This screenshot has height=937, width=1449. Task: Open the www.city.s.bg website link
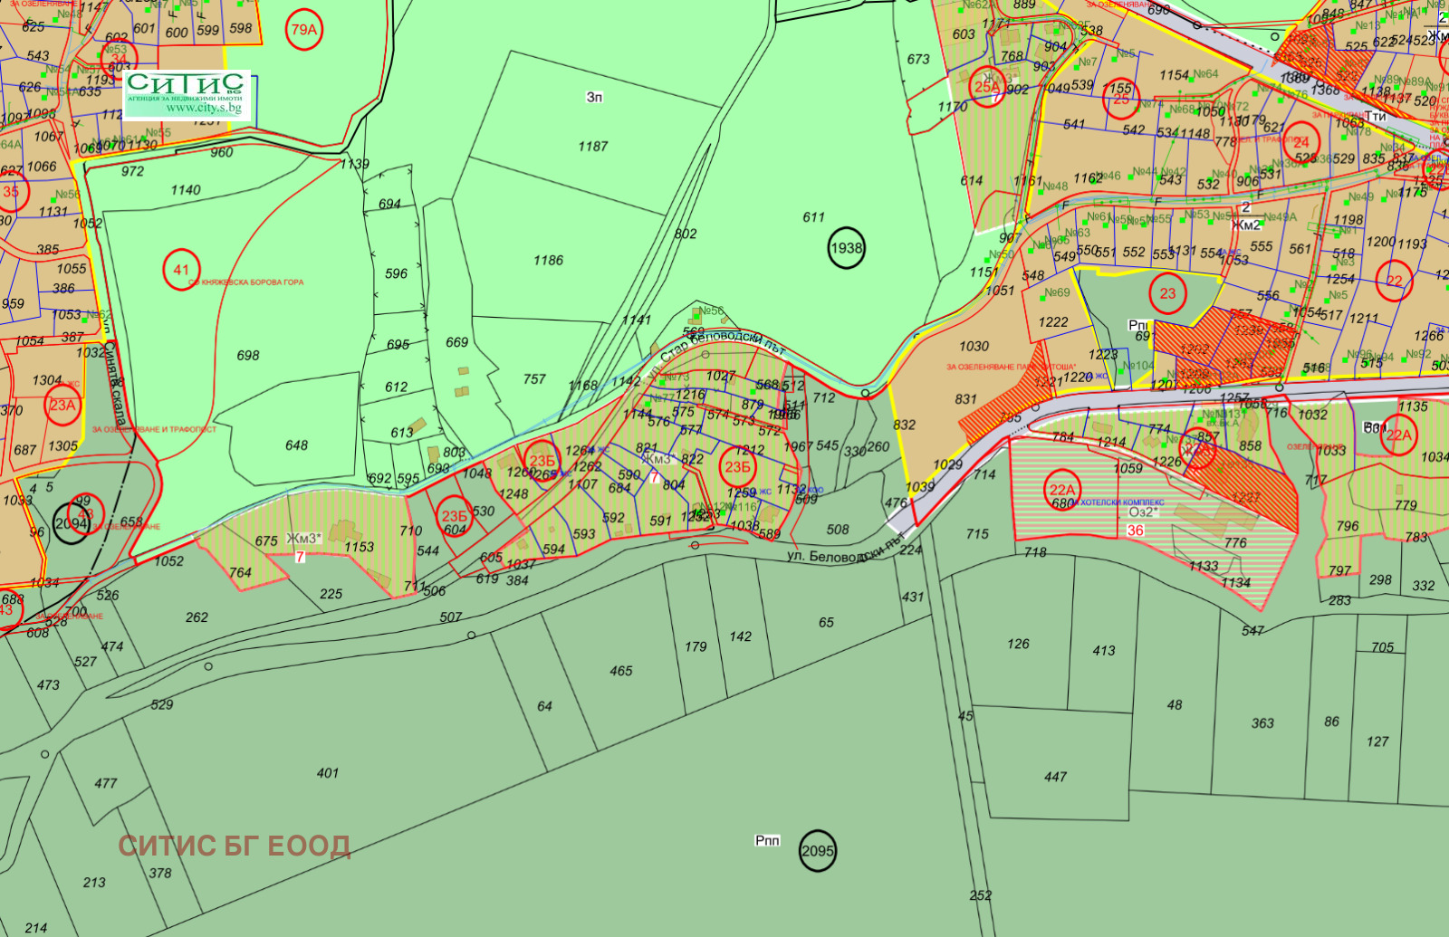pos(202,106)
